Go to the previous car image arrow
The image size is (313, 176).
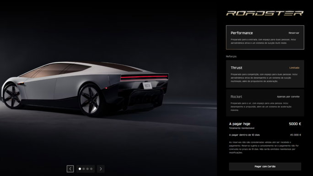(70, 169)
